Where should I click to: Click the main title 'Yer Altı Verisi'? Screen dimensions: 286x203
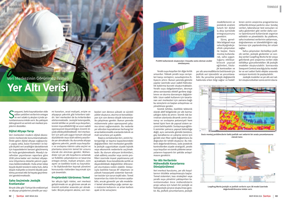[38, 87]
